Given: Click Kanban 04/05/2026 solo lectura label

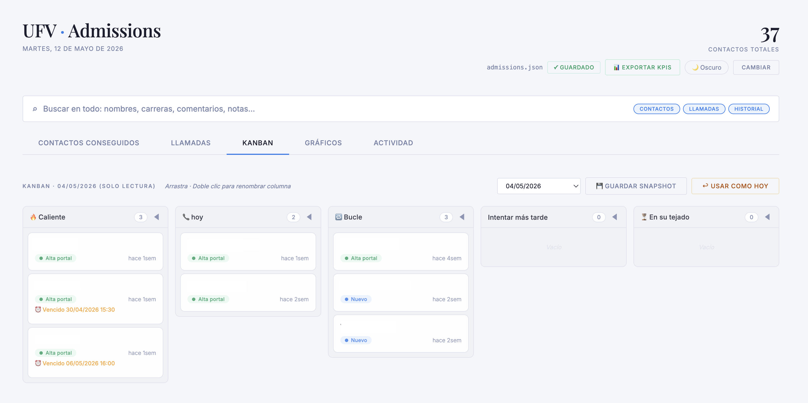Looking at the screenshot, I should point(89,186).
